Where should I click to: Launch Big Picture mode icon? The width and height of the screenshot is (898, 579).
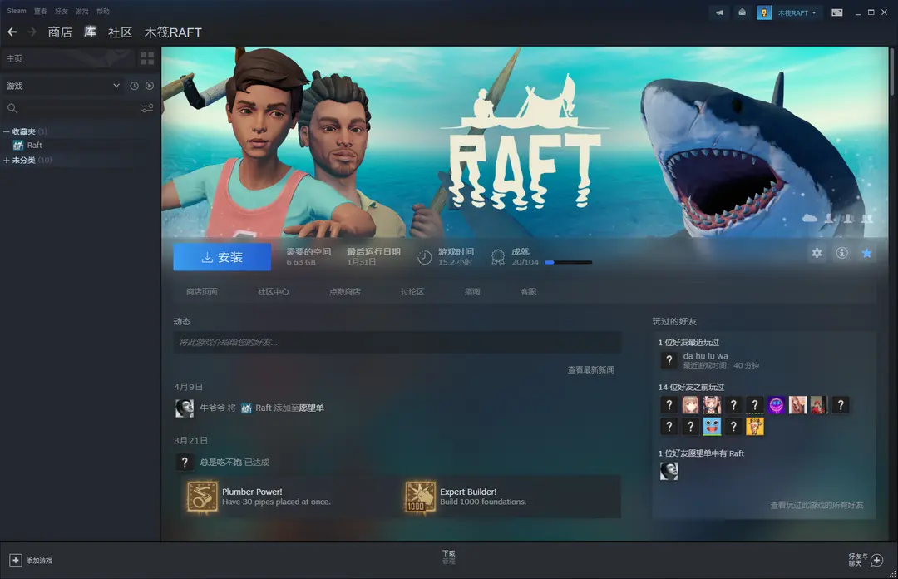tap(836, 12)
